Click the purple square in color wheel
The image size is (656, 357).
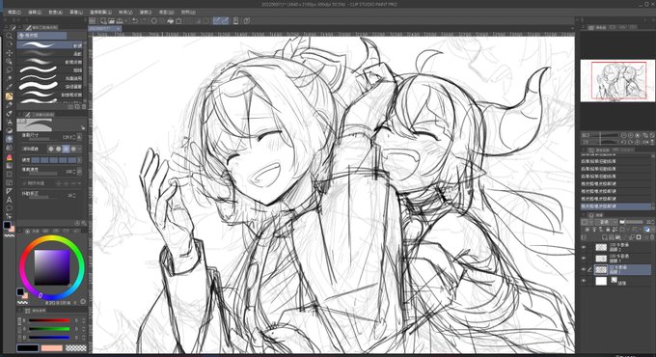tap(52, 267)
